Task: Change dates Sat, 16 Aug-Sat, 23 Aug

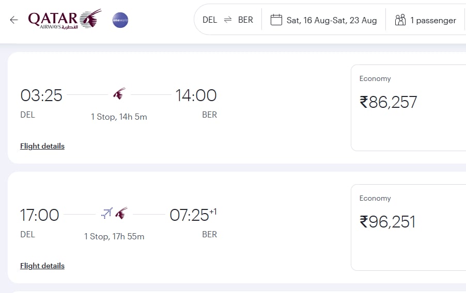Action: (332, 20)
